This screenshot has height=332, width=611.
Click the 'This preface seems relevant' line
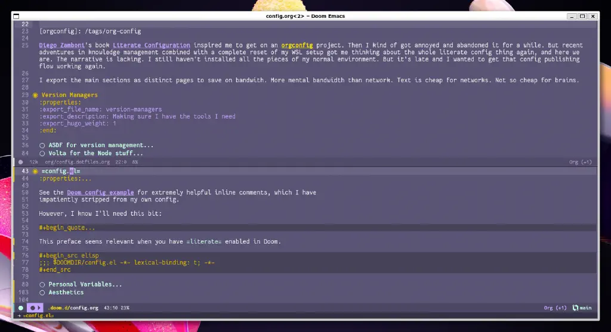[x=160, y=242]
